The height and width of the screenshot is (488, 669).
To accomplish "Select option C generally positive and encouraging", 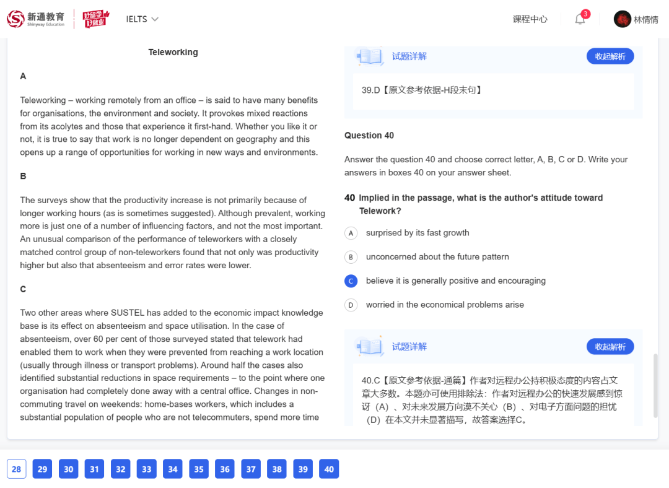I will [x=351, y=281].
